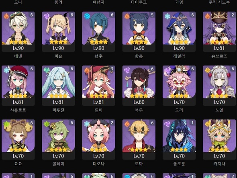Open Yanfei (연비) character card
237x178 pixels.
coord(98,86)
